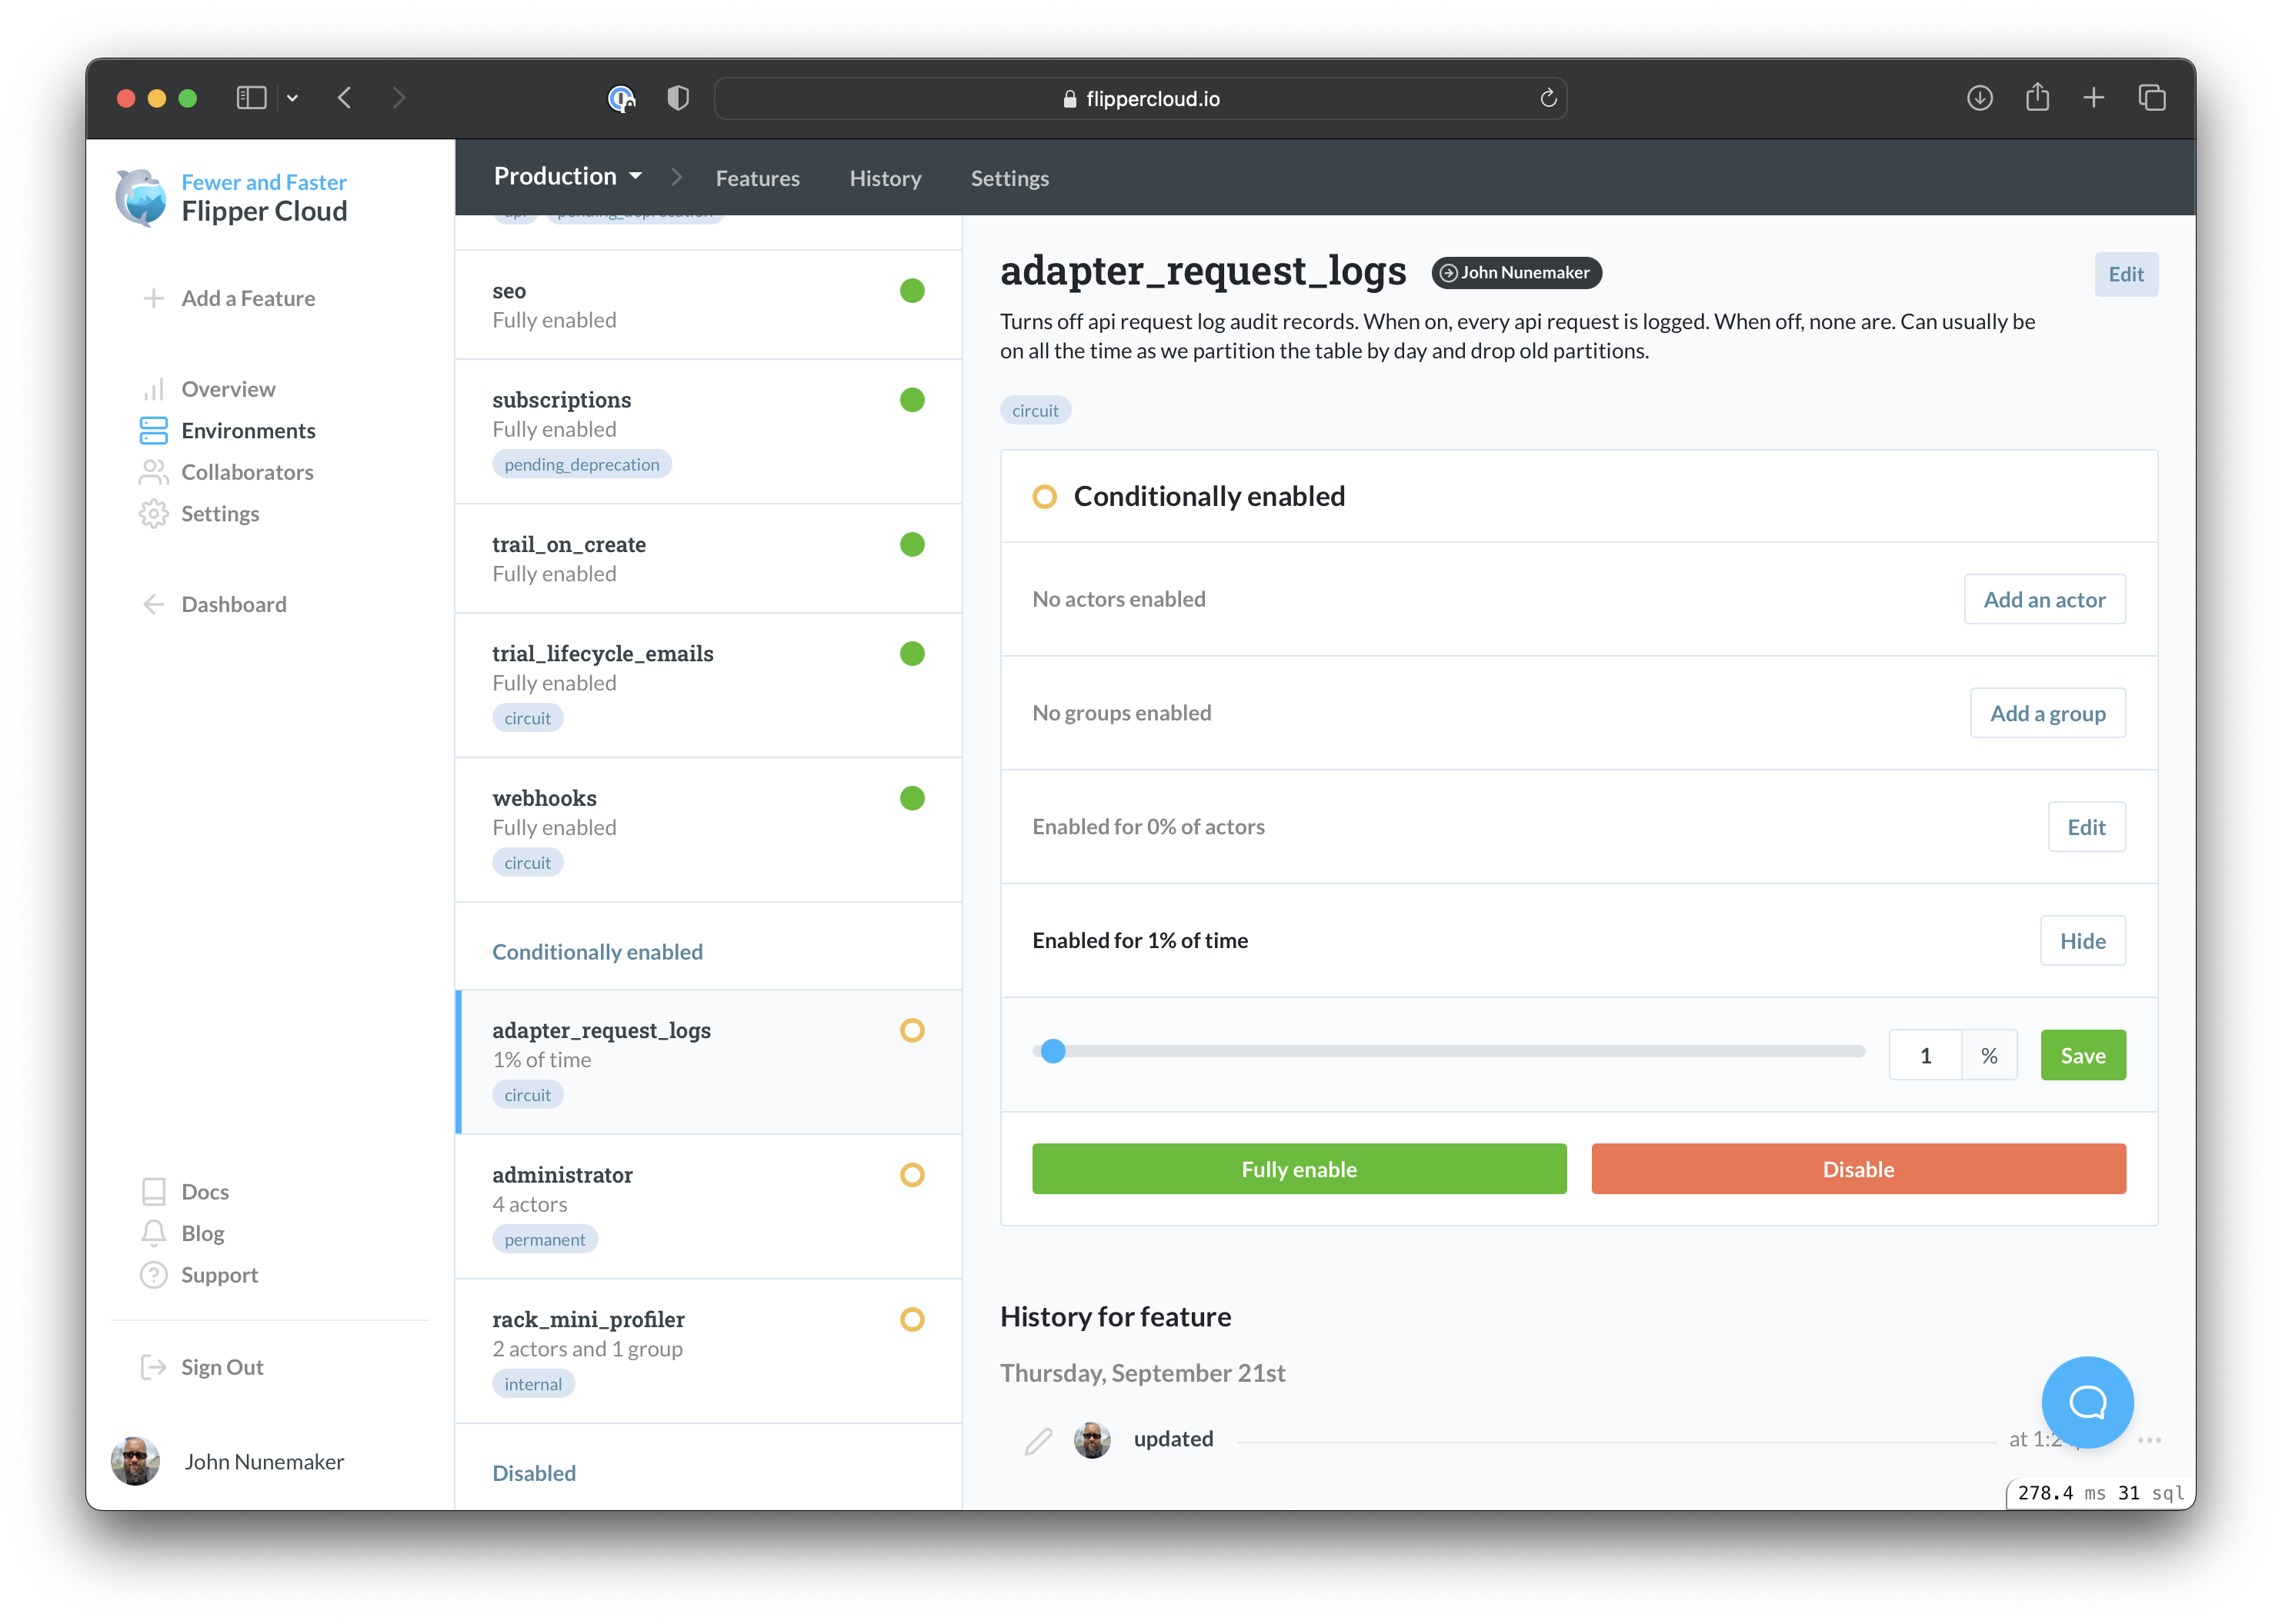Open the Features tab
This screenshot has height=1624, width=2282.
756,176
